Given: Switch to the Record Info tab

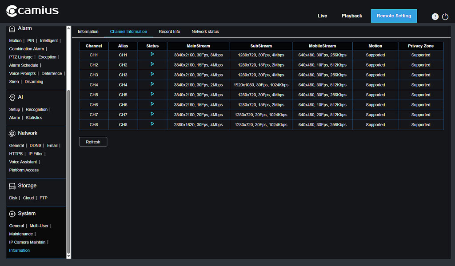Looking at the screenshot, I should click(x=169, y=32).
